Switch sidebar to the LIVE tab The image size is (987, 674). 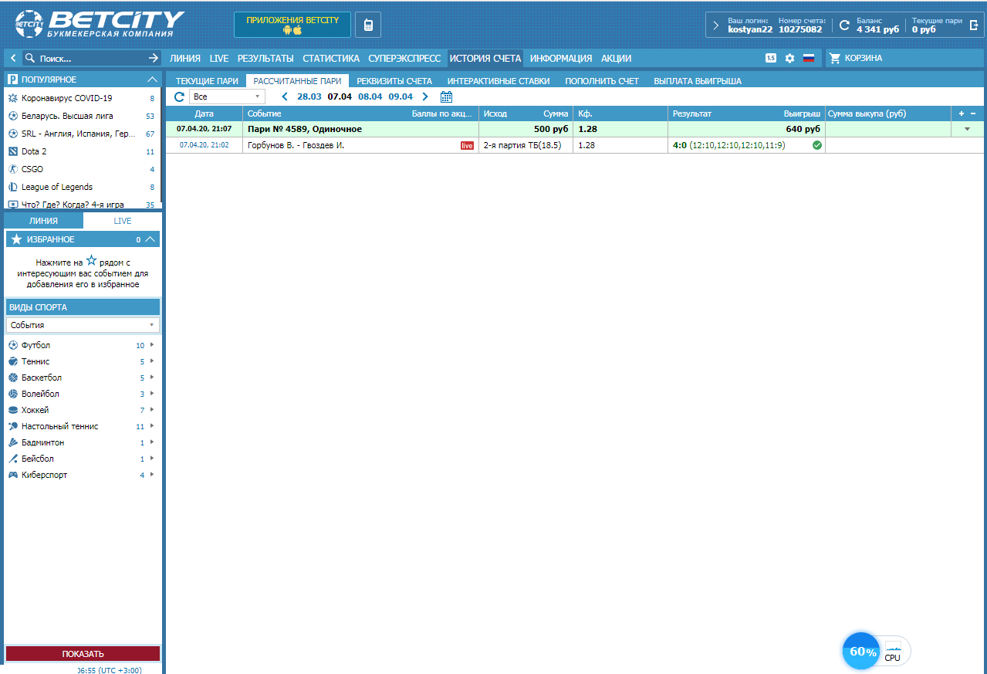123,221
